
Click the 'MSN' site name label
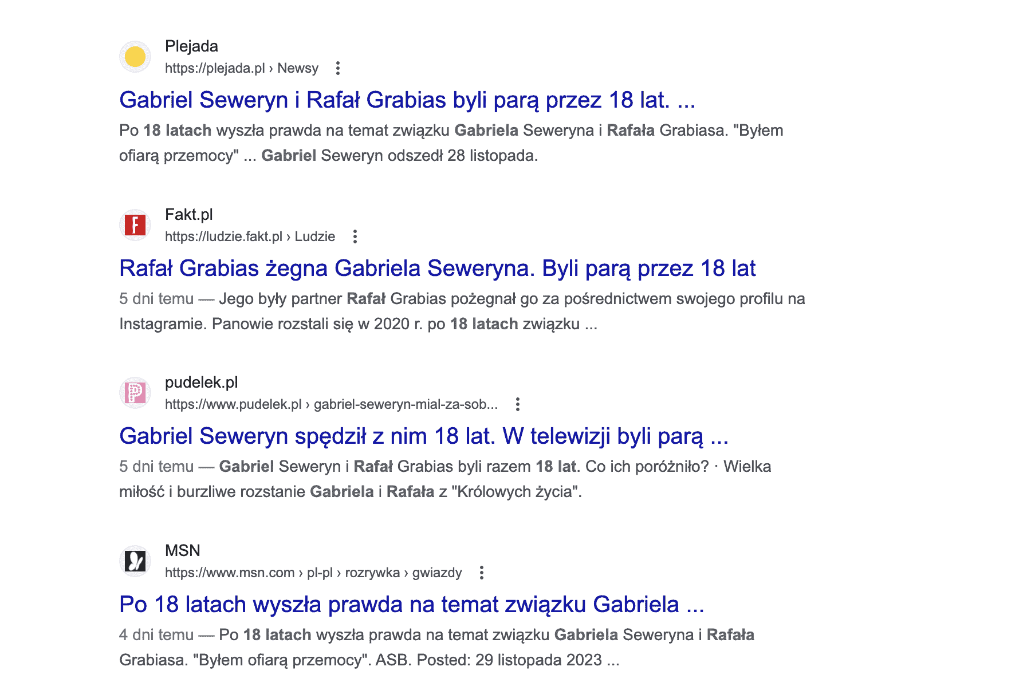tap(182, 551)
